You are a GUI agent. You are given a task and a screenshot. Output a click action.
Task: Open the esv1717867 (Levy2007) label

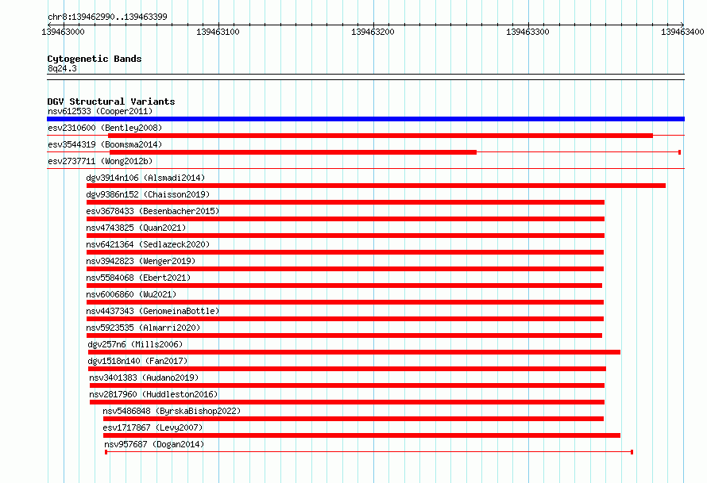[153, 427]
